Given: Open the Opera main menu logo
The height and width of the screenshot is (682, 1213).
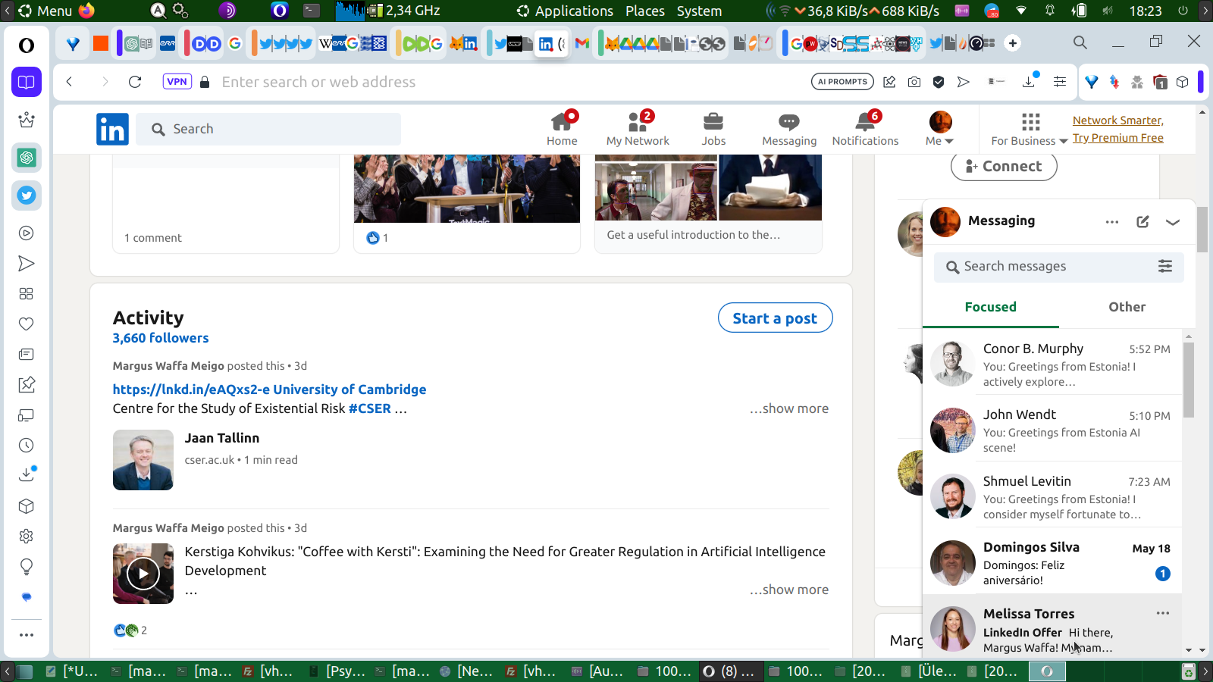Looking at the screenshot, I should [x=27, y=45].
